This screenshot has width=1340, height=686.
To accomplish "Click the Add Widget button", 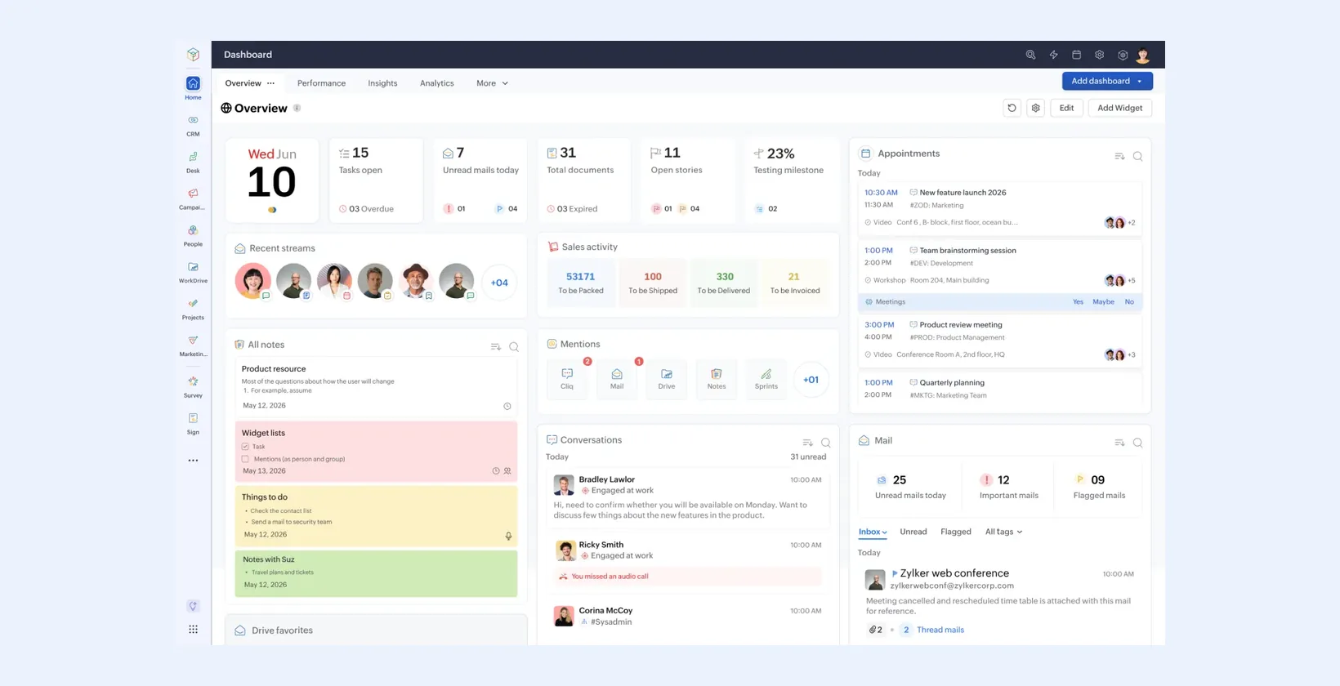I will pyautogui.click(x=1119, y=108).
